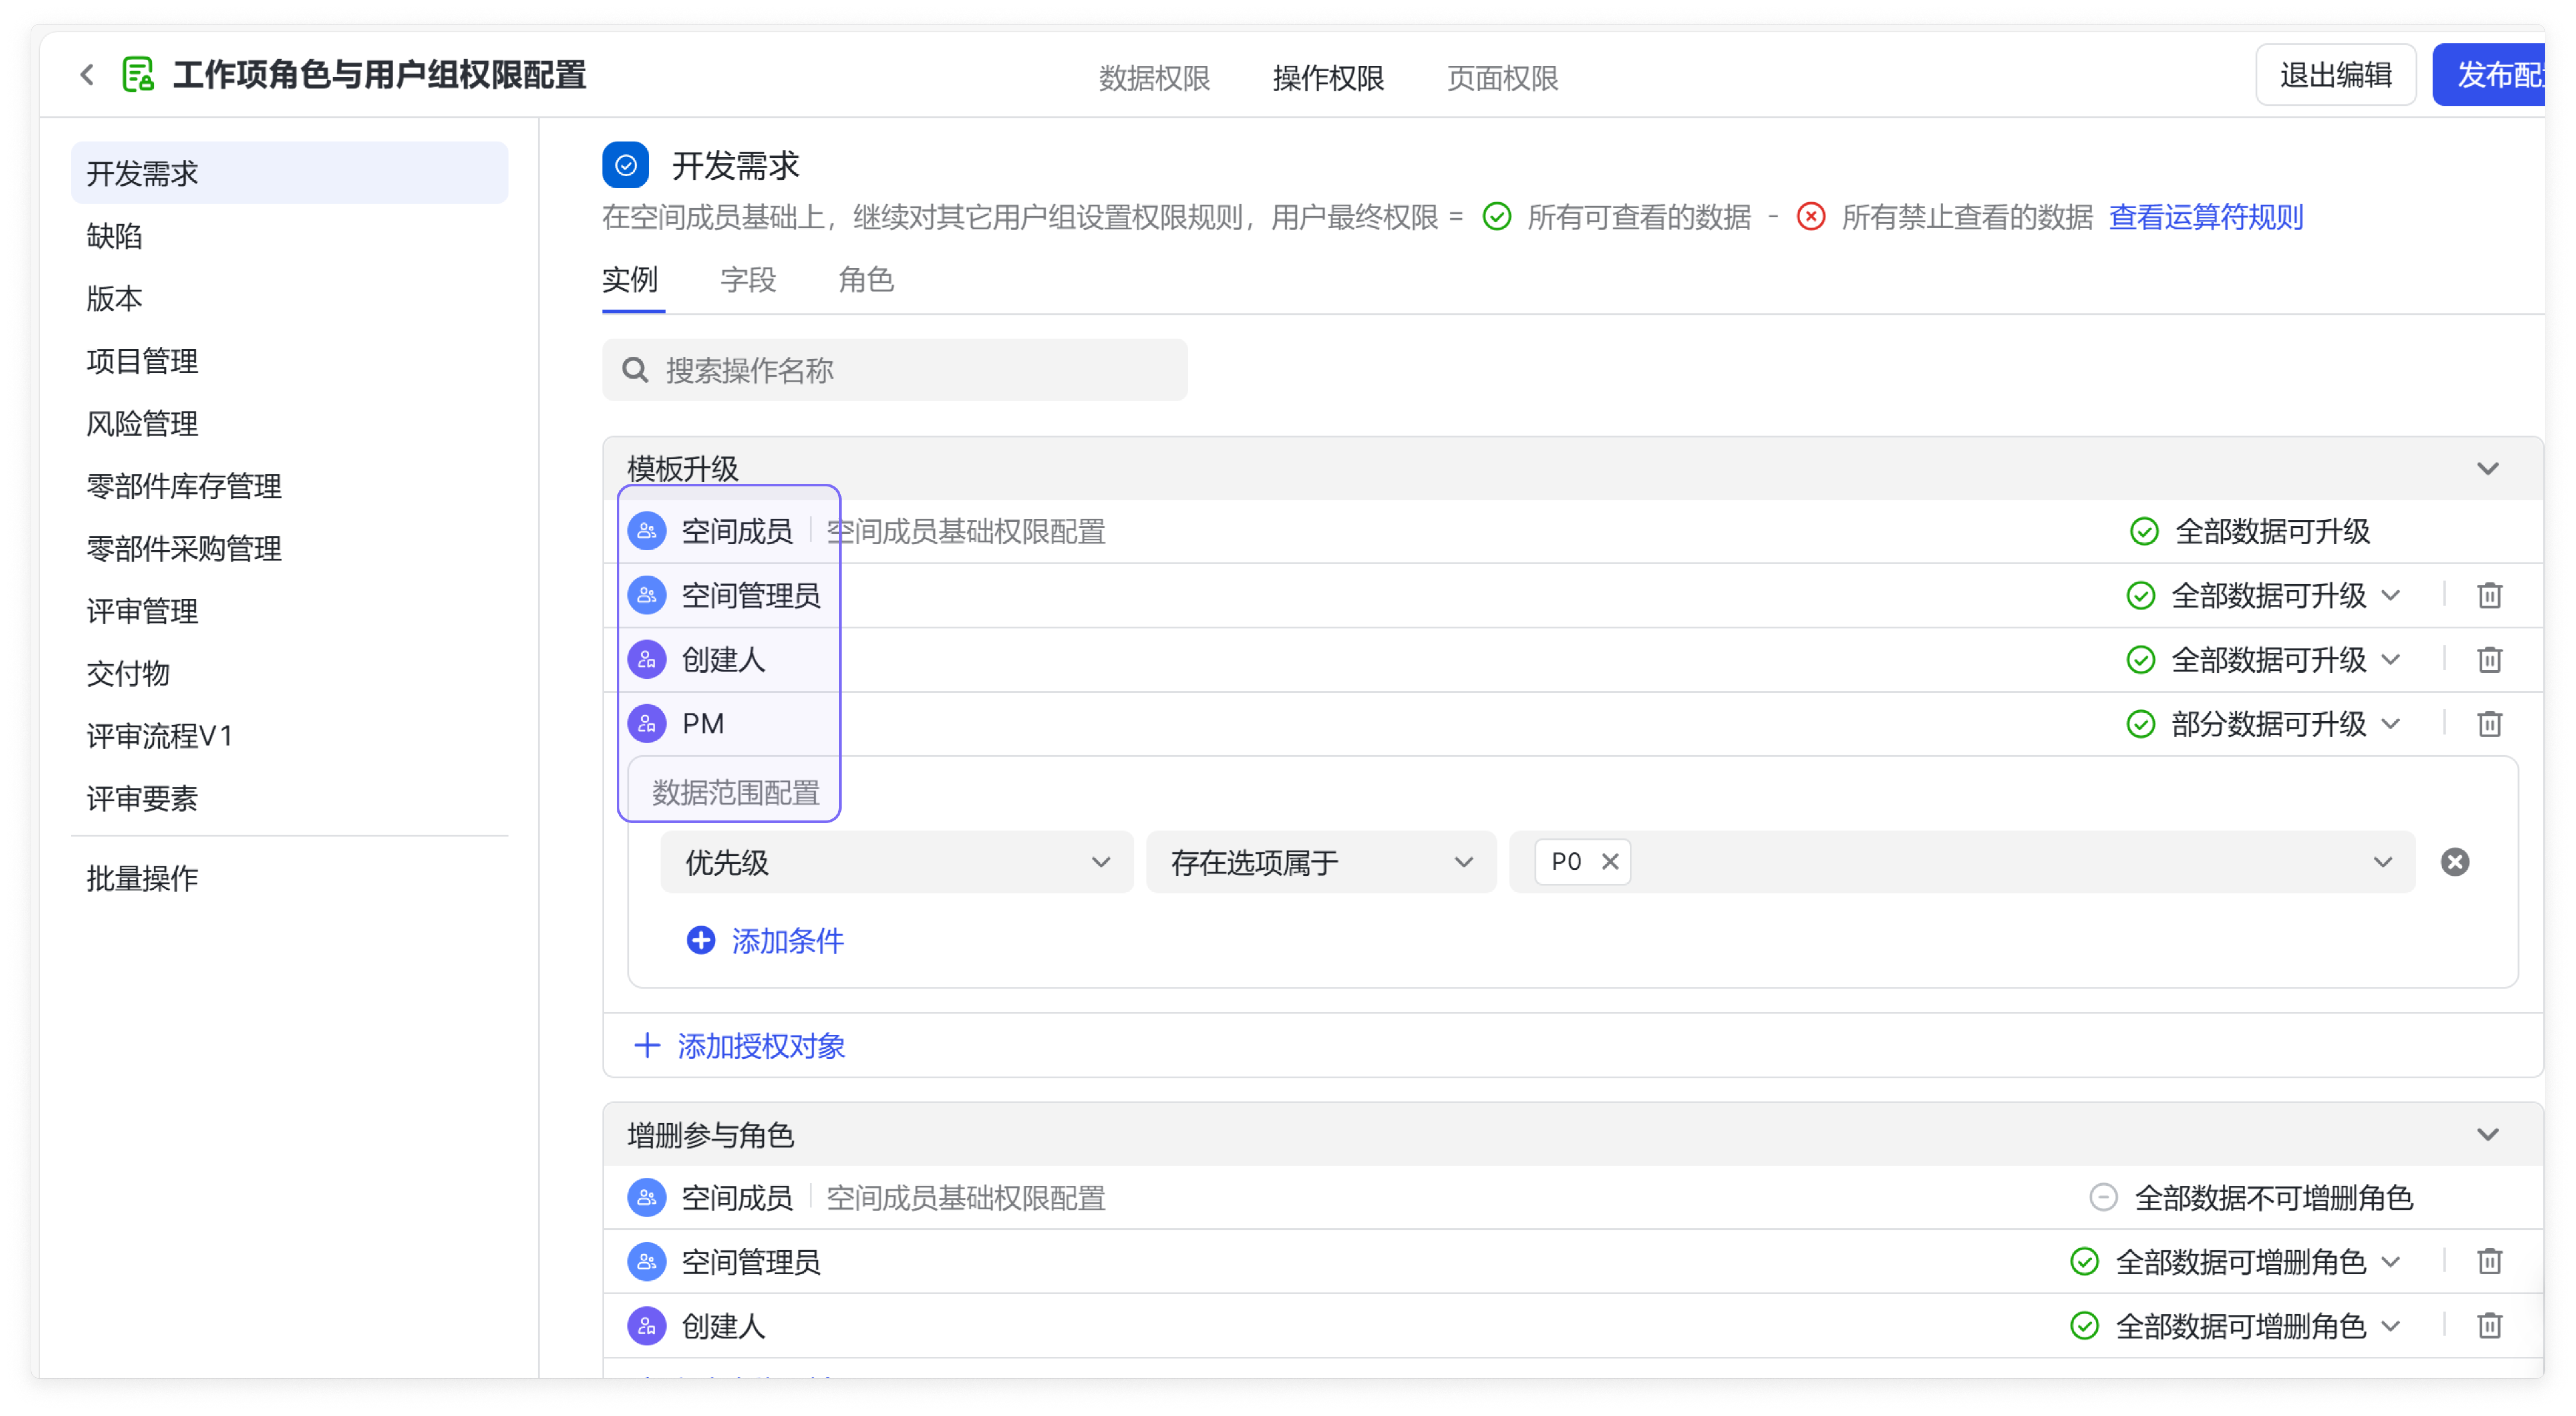This screenshot has width=2576, height=1416.
Task: Click plus icon beside 添加授权对象
Action: [647, 1046]
